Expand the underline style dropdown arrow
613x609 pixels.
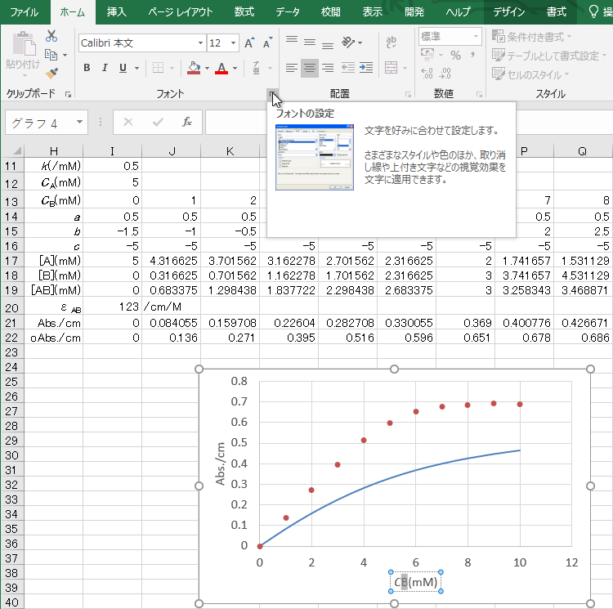coord(136,68)
